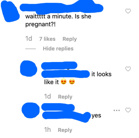
Task: Click the dash line beside Hide replies
Action: pyautogui.click(x=31, y=49)
